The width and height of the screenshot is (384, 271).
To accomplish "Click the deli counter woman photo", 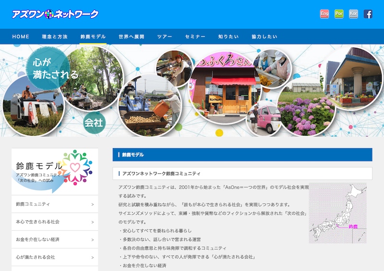I will tap(174, 68).
